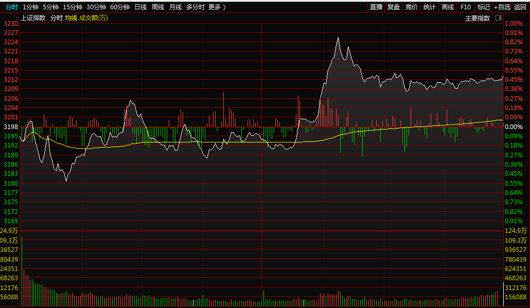Show the 60分钟 candlestick period
The height and width of the screenshot is (308, 530).
(120, 7)
